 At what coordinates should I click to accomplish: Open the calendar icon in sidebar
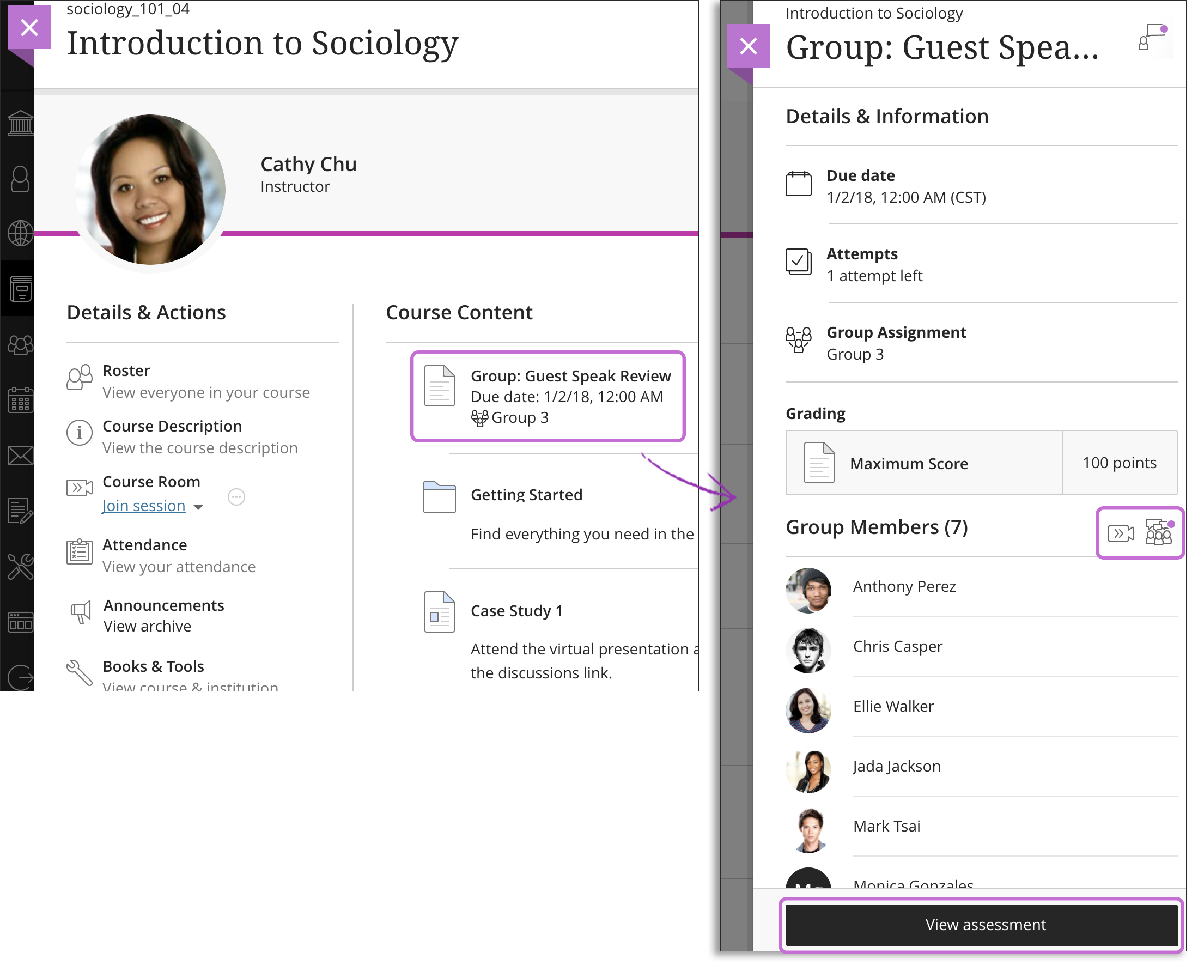click(20, 400)
